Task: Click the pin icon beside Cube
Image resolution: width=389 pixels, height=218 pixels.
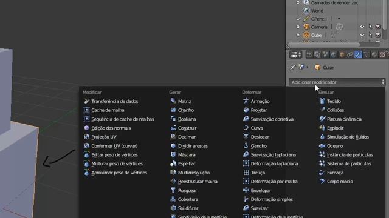Action: click(293, 67)
